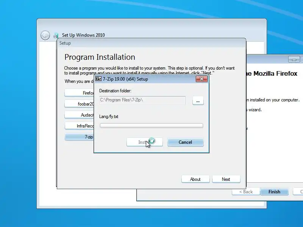Cancel the 7-Zip installation
The image size is (303, 227).
click(x=185, y=142)
